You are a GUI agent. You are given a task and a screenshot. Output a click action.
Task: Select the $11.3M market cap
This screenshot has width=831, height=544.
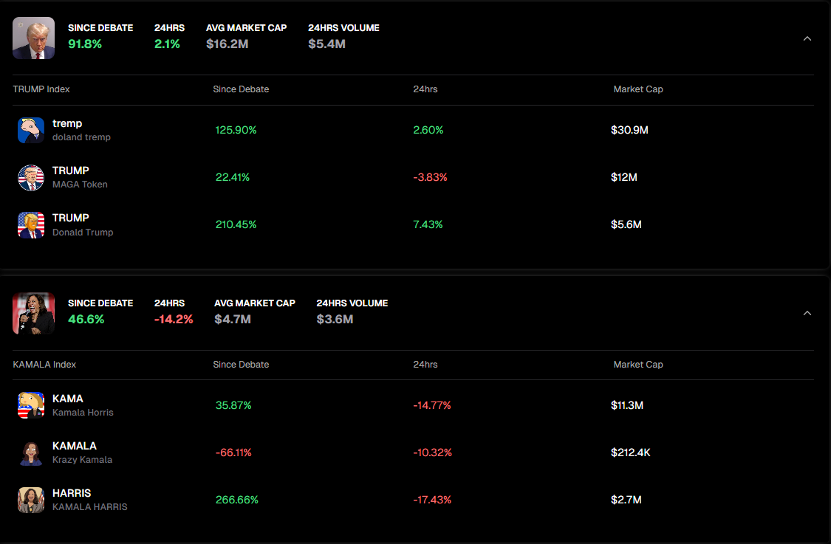coord(627,405)
